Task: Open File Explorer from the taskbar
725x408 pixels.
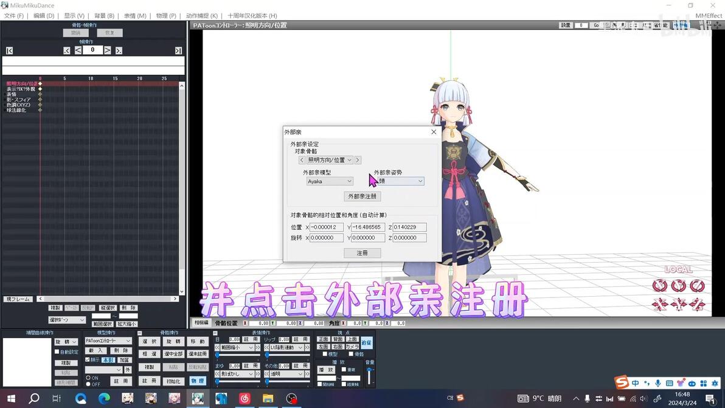Action: click(268, 398)
